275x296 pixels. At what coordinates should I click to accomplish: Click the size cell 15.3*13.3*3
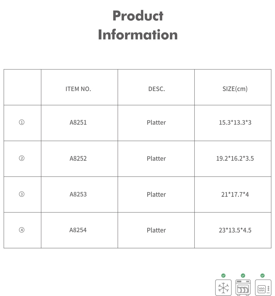point(235,122)
